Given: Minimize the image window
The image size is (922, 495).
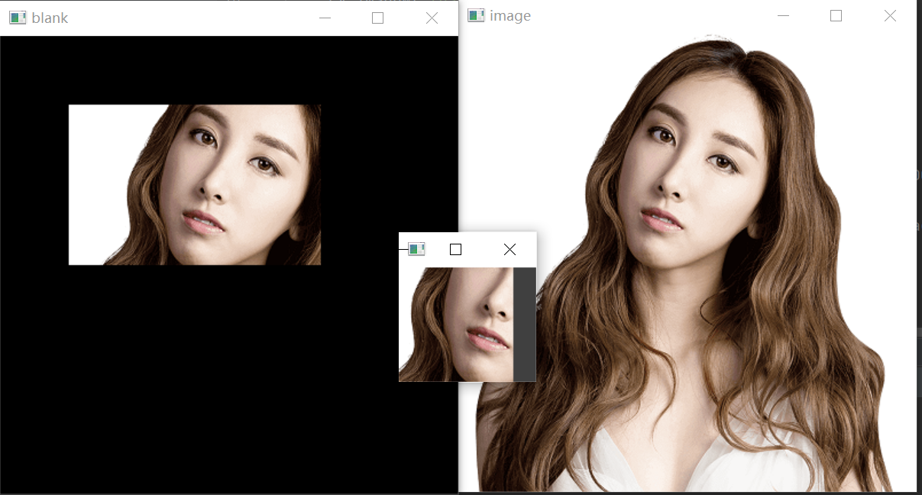Looking at the screenshot, I should 783,15.
